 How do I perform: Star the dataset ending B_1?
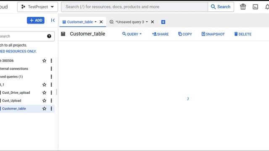44,85
